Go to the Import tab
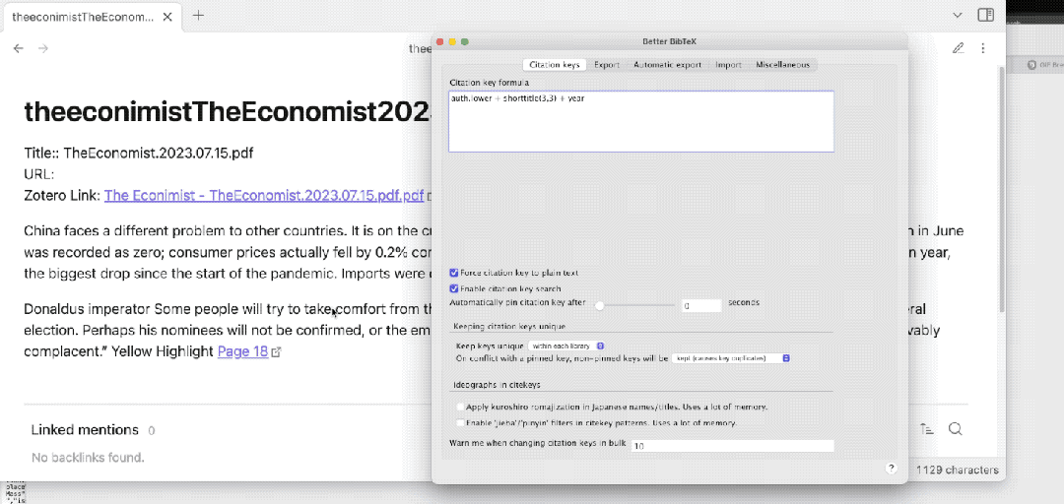 click(728, 64)
